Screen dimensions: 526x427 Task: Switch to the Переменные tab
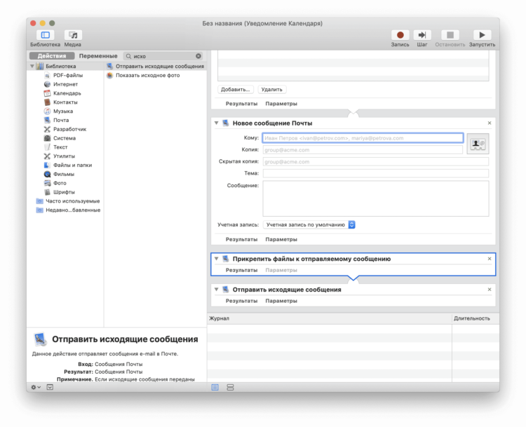(98, 56)
